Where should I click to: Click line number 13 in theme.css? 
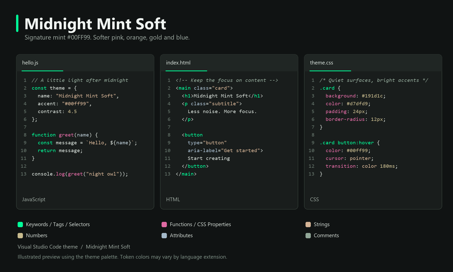pyautogui.click(x=311, y=174)
